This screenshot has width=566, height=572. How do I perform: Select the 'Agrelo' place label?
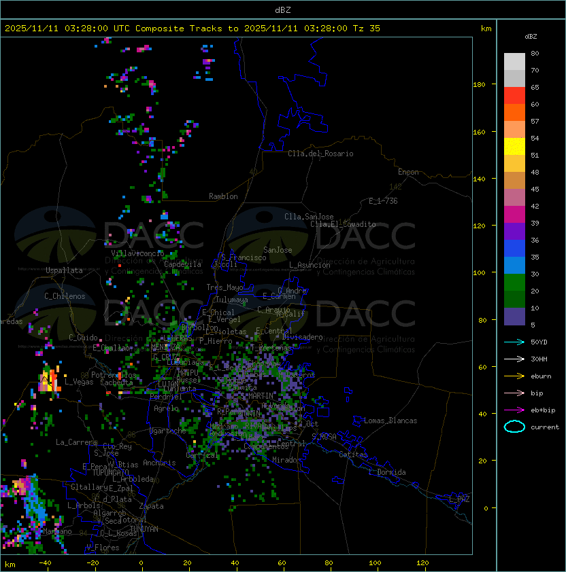click(166, 408)
